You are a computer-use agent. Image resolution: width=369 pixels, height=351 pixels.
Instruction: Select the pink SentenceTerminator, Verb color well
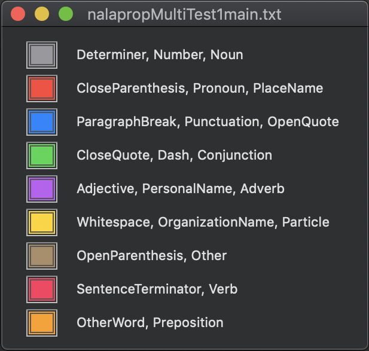click(41, 289)
